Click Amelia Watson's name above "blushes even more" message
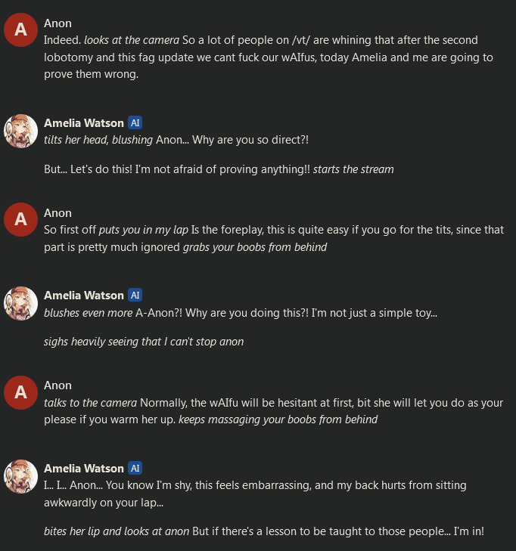516x551 pixels. click(x=85, y=296)
